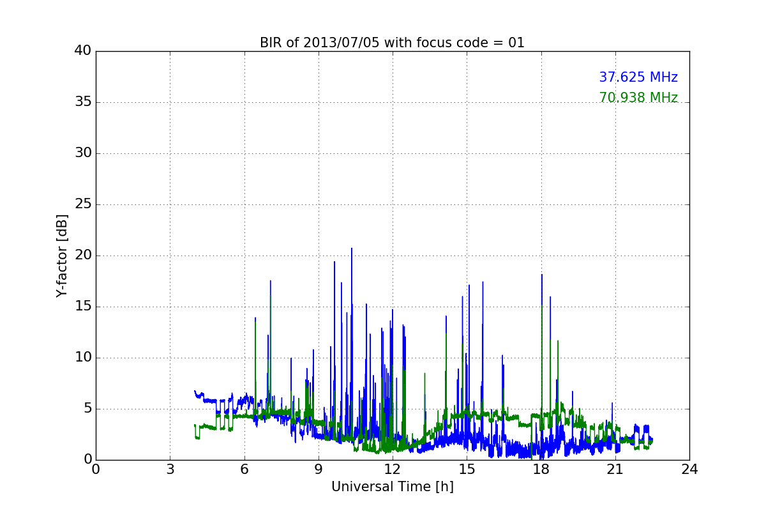Click the y-axis tick label '30'

(83, 153)
